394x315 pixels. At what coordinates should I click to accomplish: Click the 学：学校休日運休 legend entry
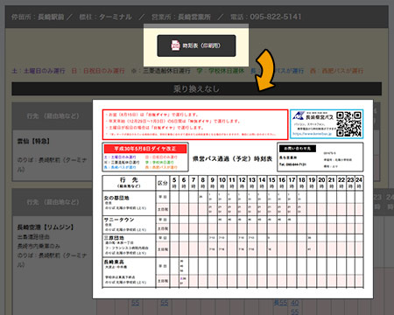pyautogui.click(x=221, y=71)
